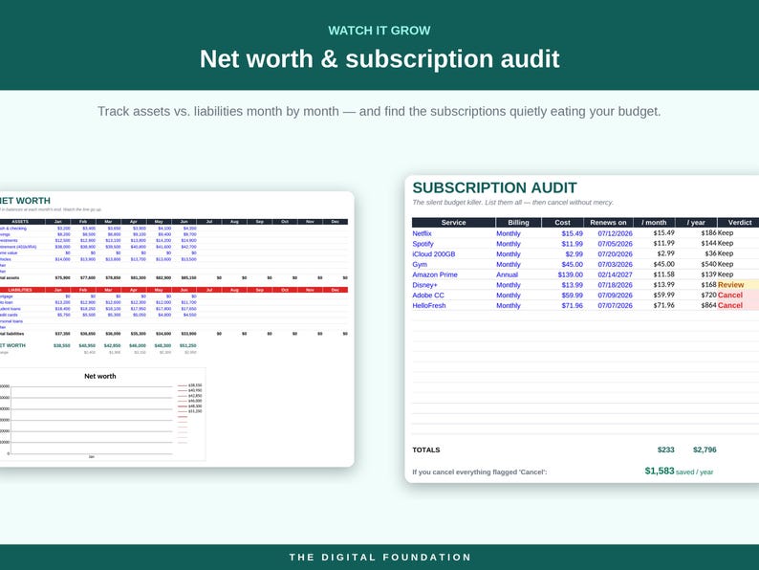Click the 'HelloFresh' service cell

click(x=429, y=306)
